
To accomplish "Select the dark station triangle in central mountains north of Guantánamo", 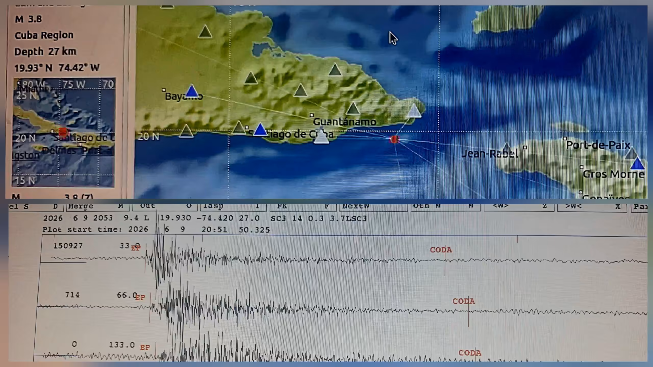I will pyautogui.click(x=300, y=90).
